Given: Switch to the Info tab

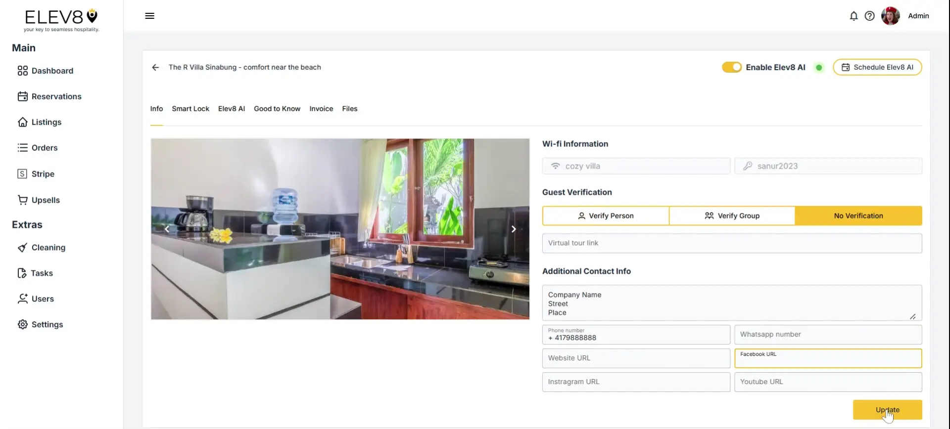Looking at the screenshot, I should point(156,109).
